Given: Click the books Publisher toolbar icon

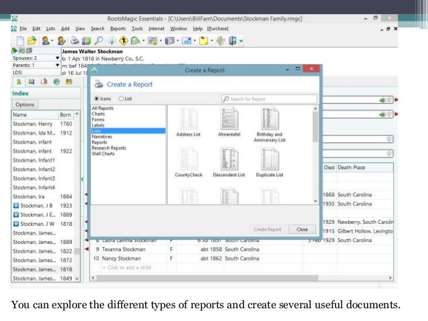Looking at the screenshot, I should point(87,41).
